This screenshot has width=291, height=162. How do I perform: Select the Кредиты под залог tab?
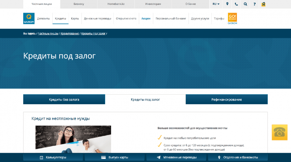coord(145,99)
